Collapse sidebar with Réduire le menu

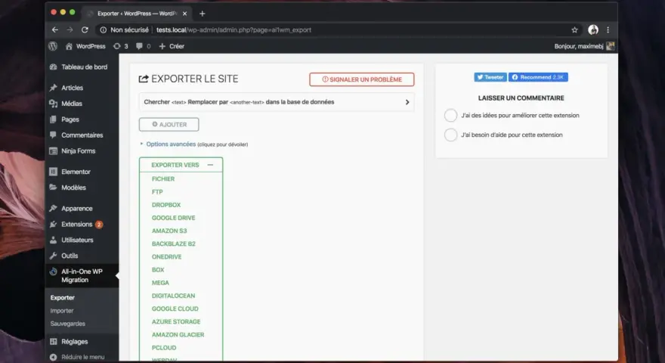[77, 357]
